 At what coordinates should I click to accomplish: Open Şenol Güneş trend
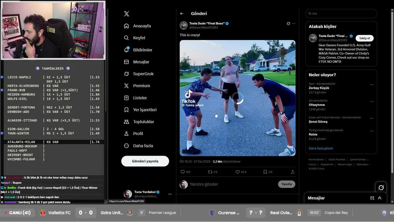[x=318, y=121]
